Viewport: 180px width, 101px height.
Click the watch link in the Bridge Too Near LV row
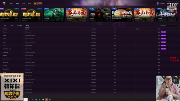(x=159, y=62)
